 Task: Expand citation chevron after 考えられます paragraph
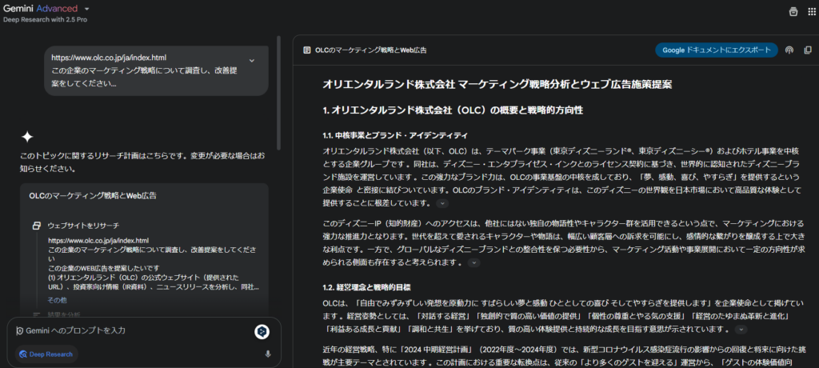click(473, 262)
